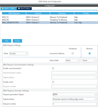This screenshot has height=107, width=98.
Task: Enable synchronization checkbox
Action: pyautogui.click(x=53, y=68)
